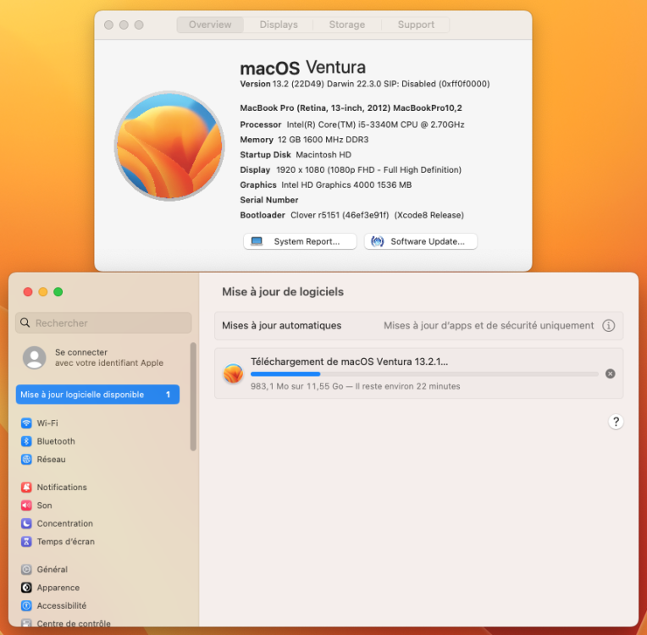
Task: Open the Wi-Fi settings icon in sidebar
Action: (26, 423)
